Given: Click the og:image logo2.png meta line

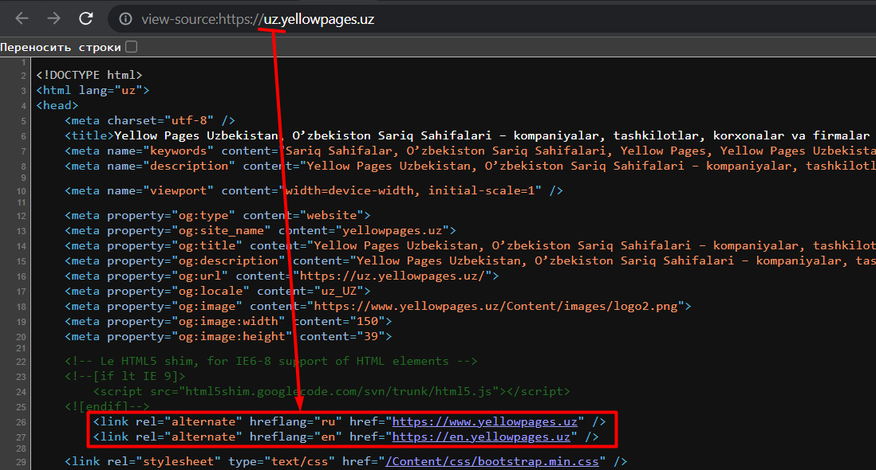Looking at the screenshot, I should point(377,306).
